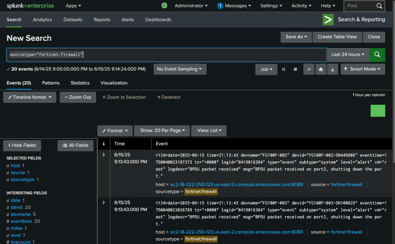Switch to the Statistics tab
The width and height of the screenshot is (395, 244).
click(80, 83)
